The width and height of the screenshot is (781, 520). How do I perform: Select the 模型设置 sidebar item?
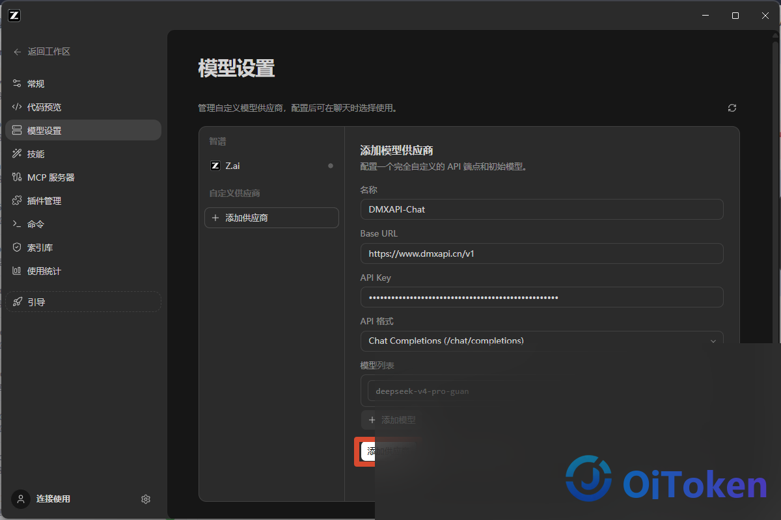(83, 131)
